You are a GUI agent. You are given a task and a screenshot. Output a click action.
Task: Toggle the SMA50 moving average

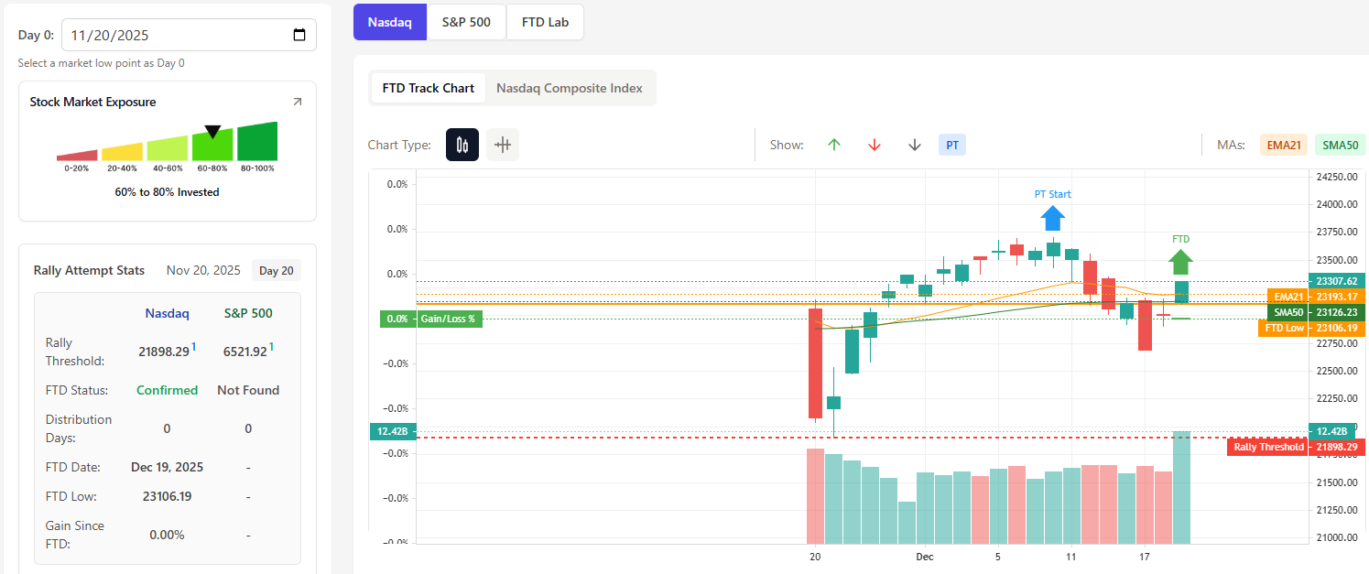click(x=1340, y=145)
